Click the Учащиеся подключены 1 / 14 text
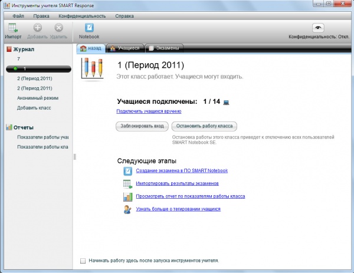 tap(168, 101)
